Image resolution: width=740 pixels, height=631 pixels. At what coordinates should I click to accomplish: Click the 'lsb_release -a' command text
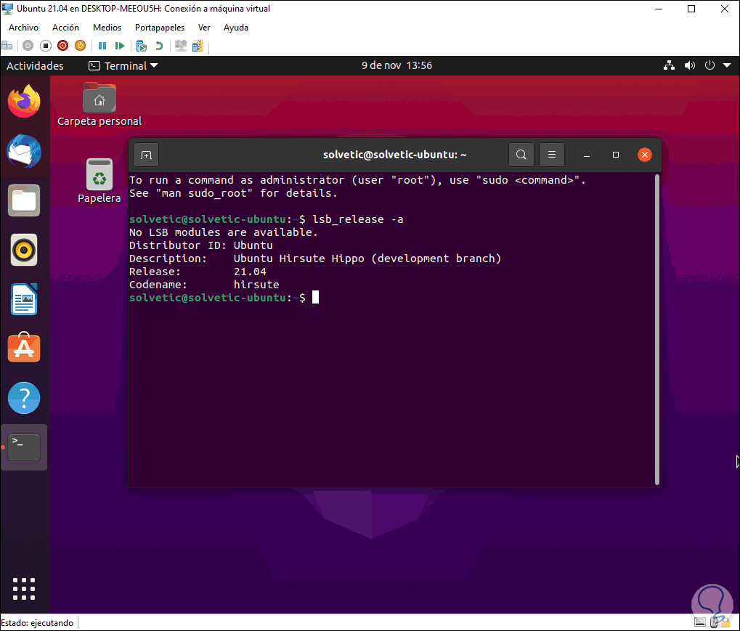pos(358,219)
